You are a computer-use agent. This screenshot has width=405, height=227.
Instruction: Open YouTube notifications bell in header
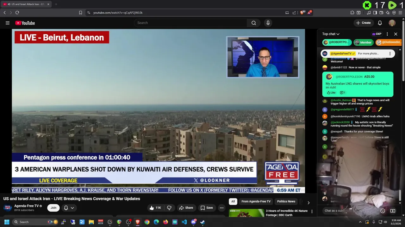[380, 23]
